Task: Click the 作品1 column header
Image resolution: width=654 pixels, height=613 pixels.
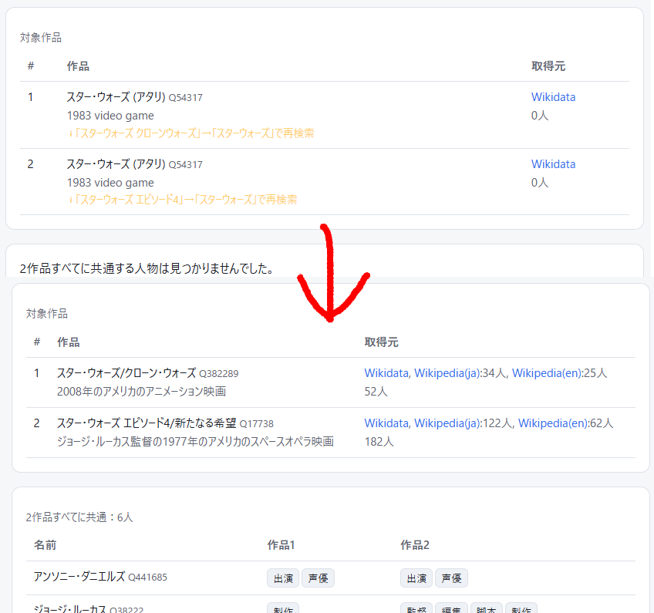Action: tap(281, 545)
